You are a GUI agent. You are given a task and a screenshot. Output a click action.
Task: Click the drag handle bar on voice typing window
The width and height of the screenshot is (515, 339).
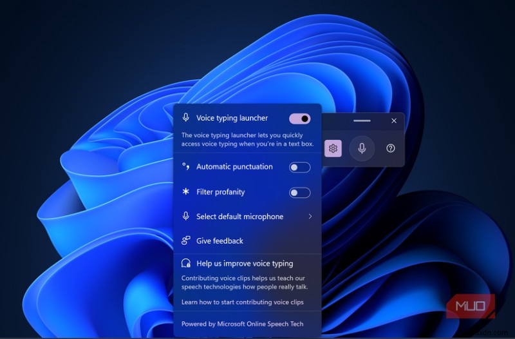pos(362,121)
